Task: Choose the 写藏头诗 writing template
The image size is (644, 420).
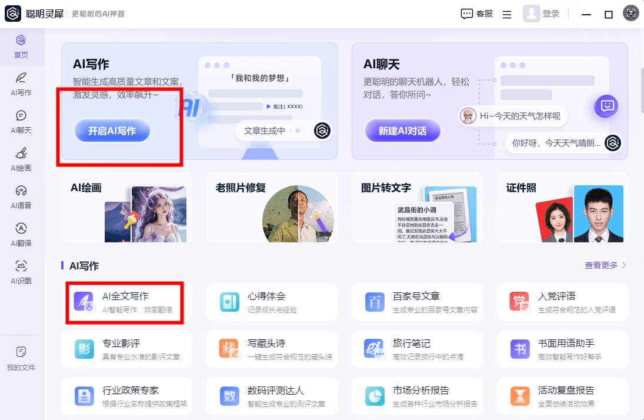Action: tap(272, 349)
